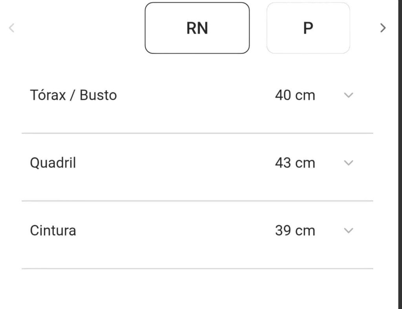Click the Quadril label

[53, 163]
